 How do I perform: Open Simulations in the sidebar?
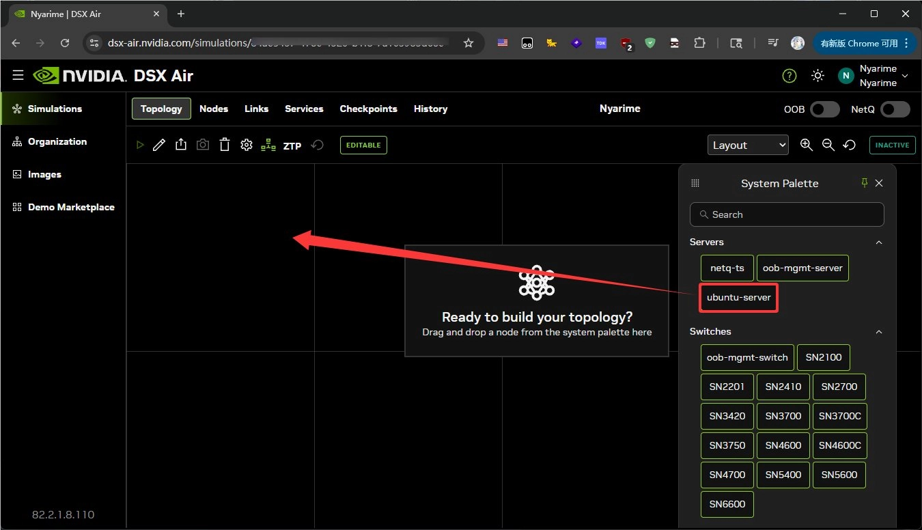point(64,109)
